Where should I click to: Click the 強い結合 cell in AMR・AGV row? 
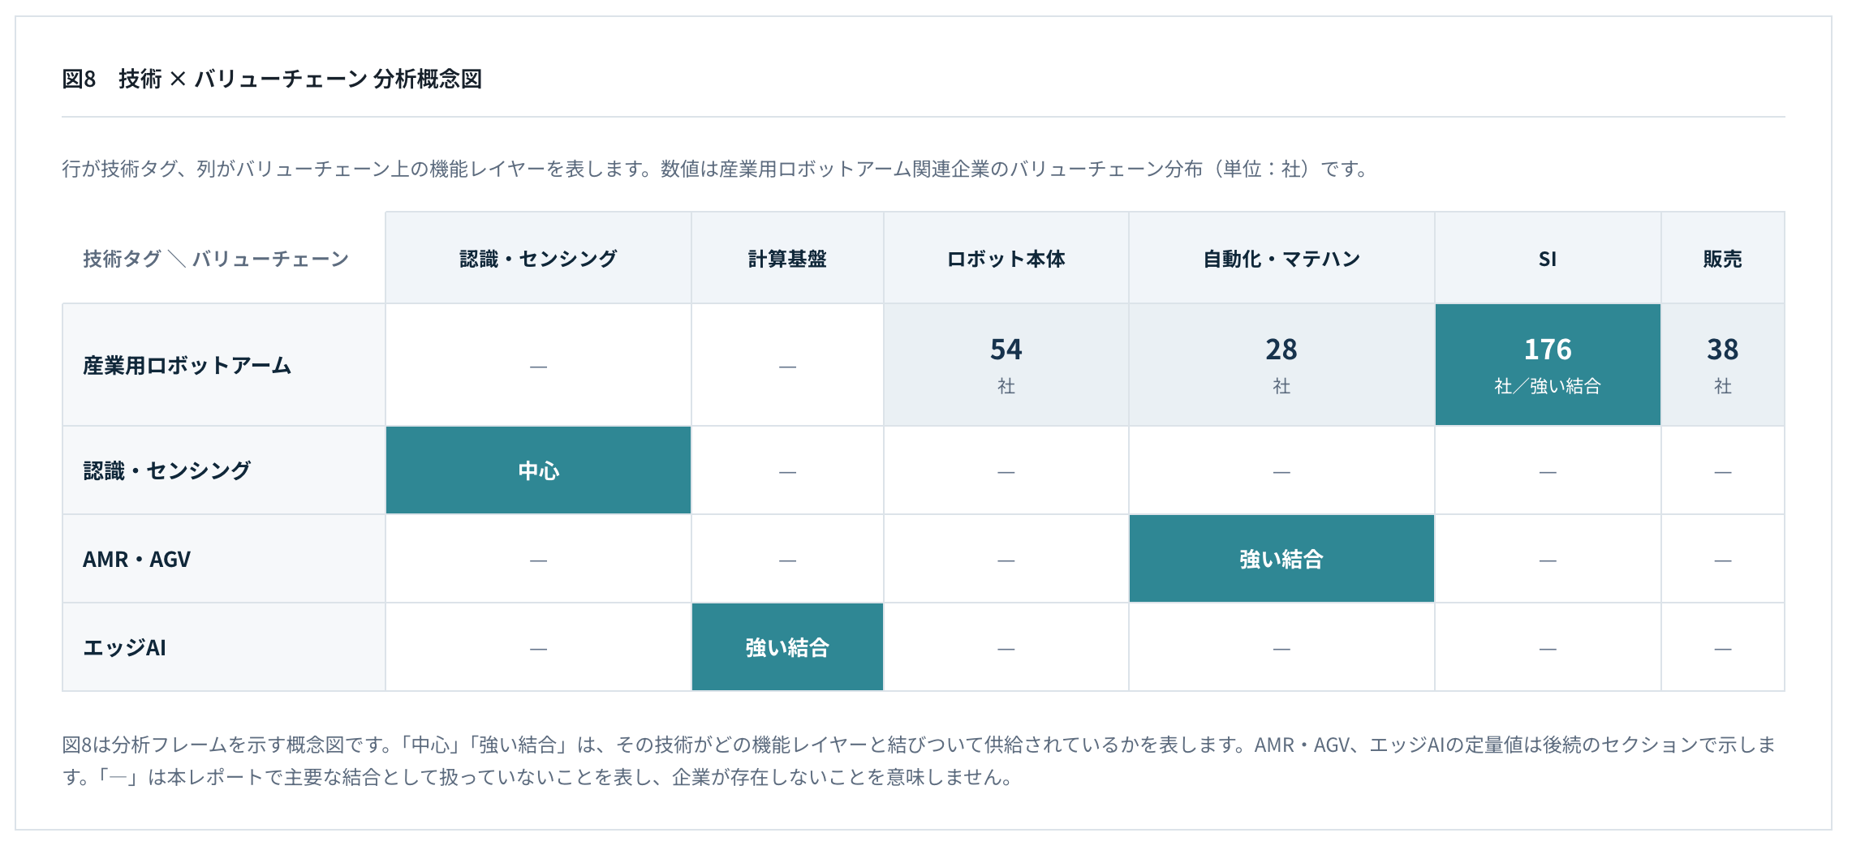click(x=1281, y=559)
